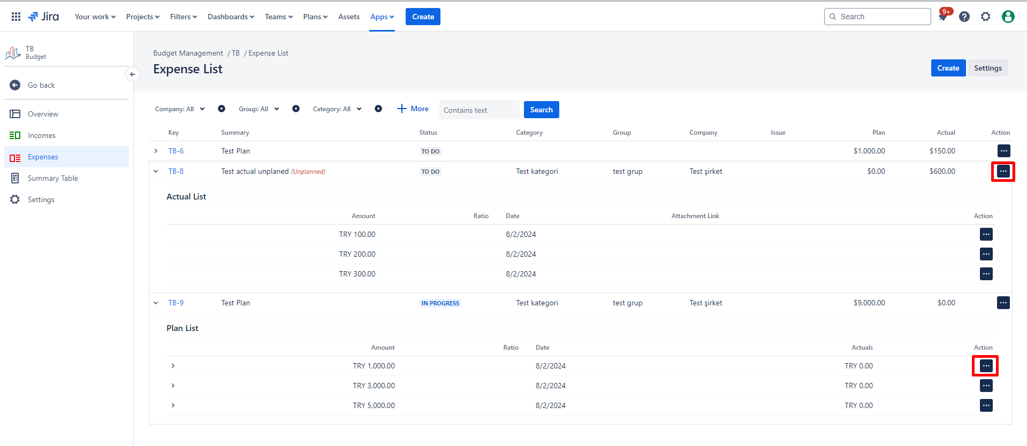This screenshot has height=446, width=1027.
Task: Collapse the TB-8 row
Action: [156, 171]
